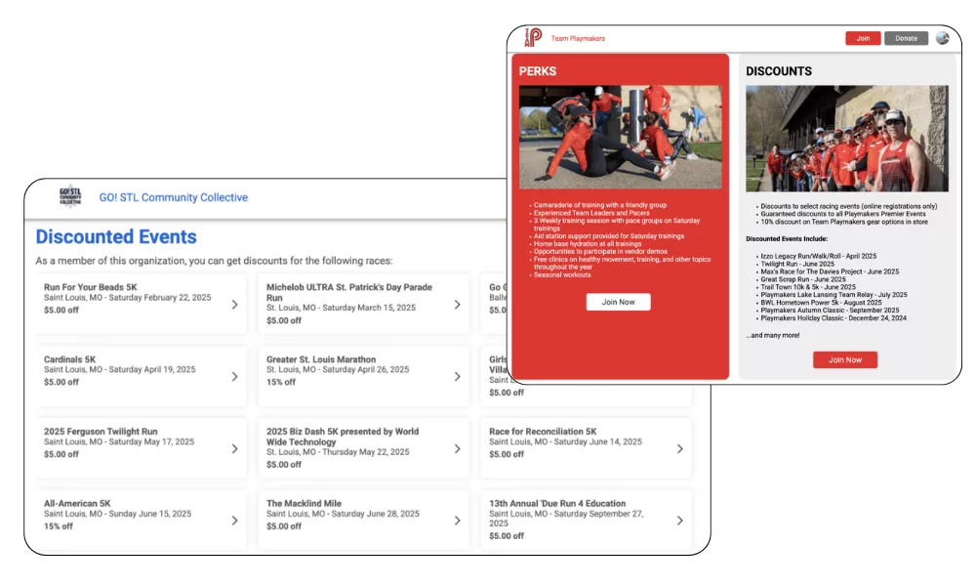Screen dimensions: 976x586
Task: Expand Cardinals 5K chevron
Action: pos(234,377)
